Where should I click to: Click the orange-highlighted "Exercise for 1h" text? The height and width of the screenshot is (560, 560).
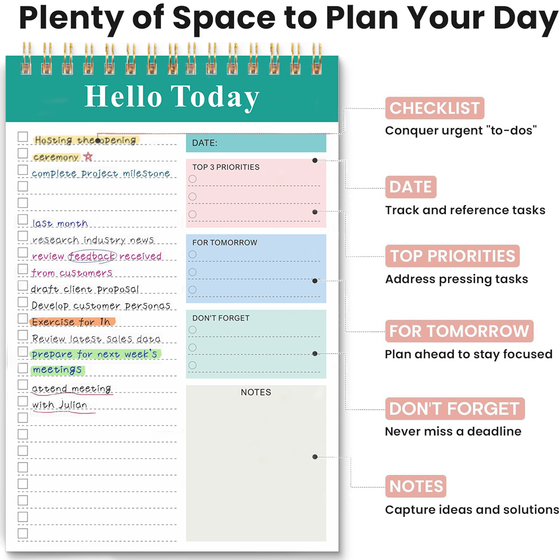point(72,322)
